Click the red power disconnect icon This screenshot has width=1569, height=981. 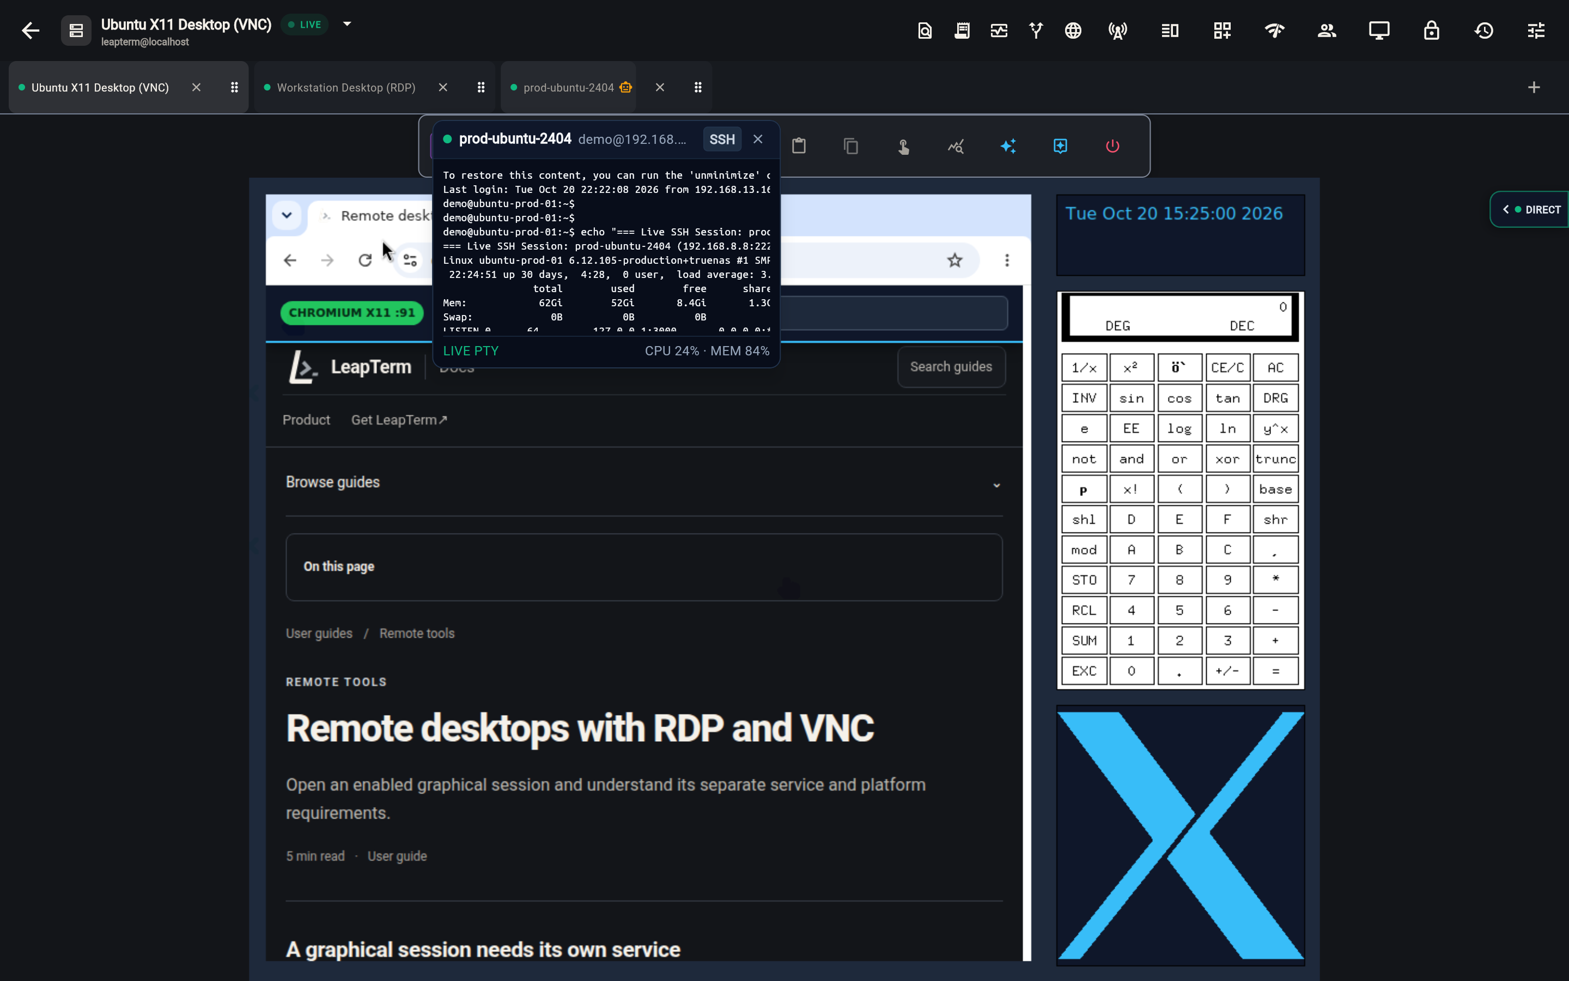[1112, 146]
